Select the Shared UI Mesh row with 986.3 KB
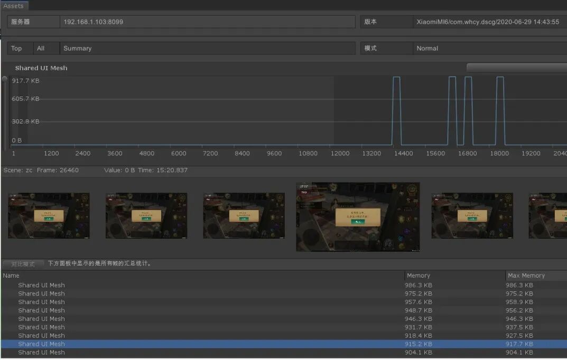567x360 pixels. coord(284,285)
